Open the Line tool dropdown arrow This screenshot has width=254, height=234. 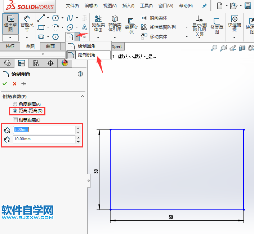tap(48, 18)
